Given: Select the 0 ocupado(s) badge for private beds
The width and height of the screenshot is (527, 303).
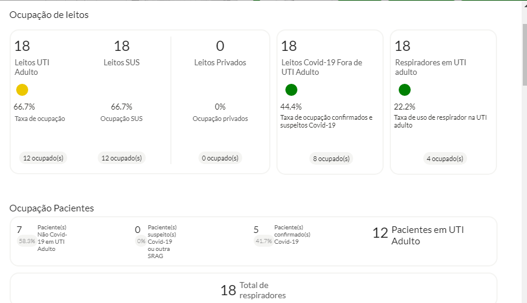Looking at the screenshot, I should click(220, 158).
